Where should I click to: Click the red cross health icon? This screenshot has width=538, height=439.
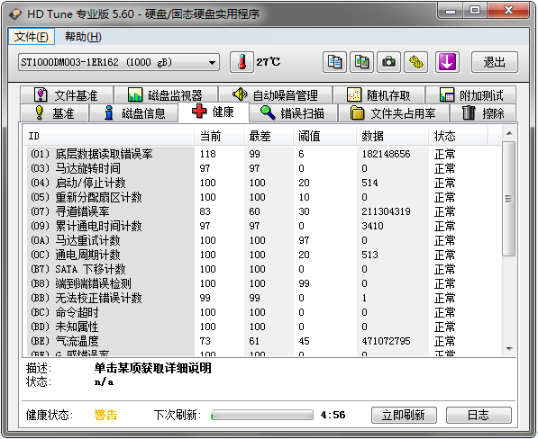199,112
